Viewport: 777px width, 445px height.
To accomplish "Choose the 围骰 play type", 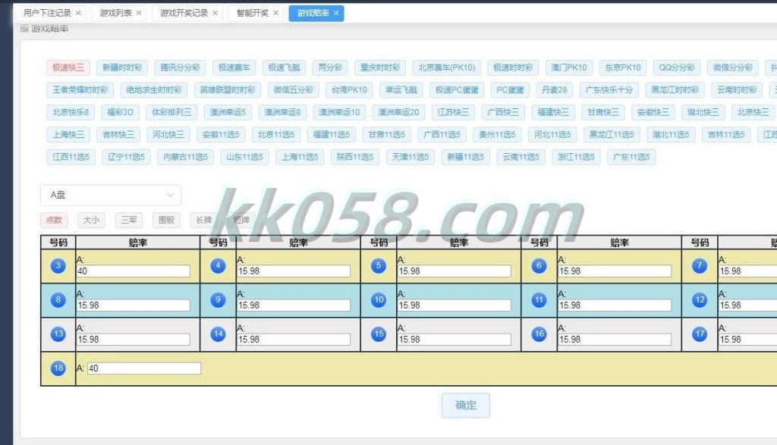I will [x=166, y=220].
